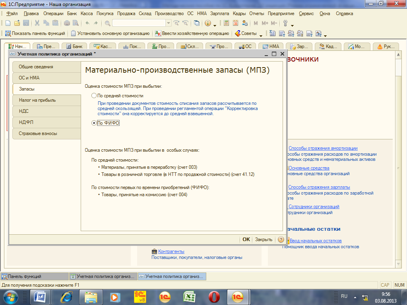The height and width of the screenshot is (305, 407).
Task: Expand the Советы dropdown arrow
Action: (261, 35)
